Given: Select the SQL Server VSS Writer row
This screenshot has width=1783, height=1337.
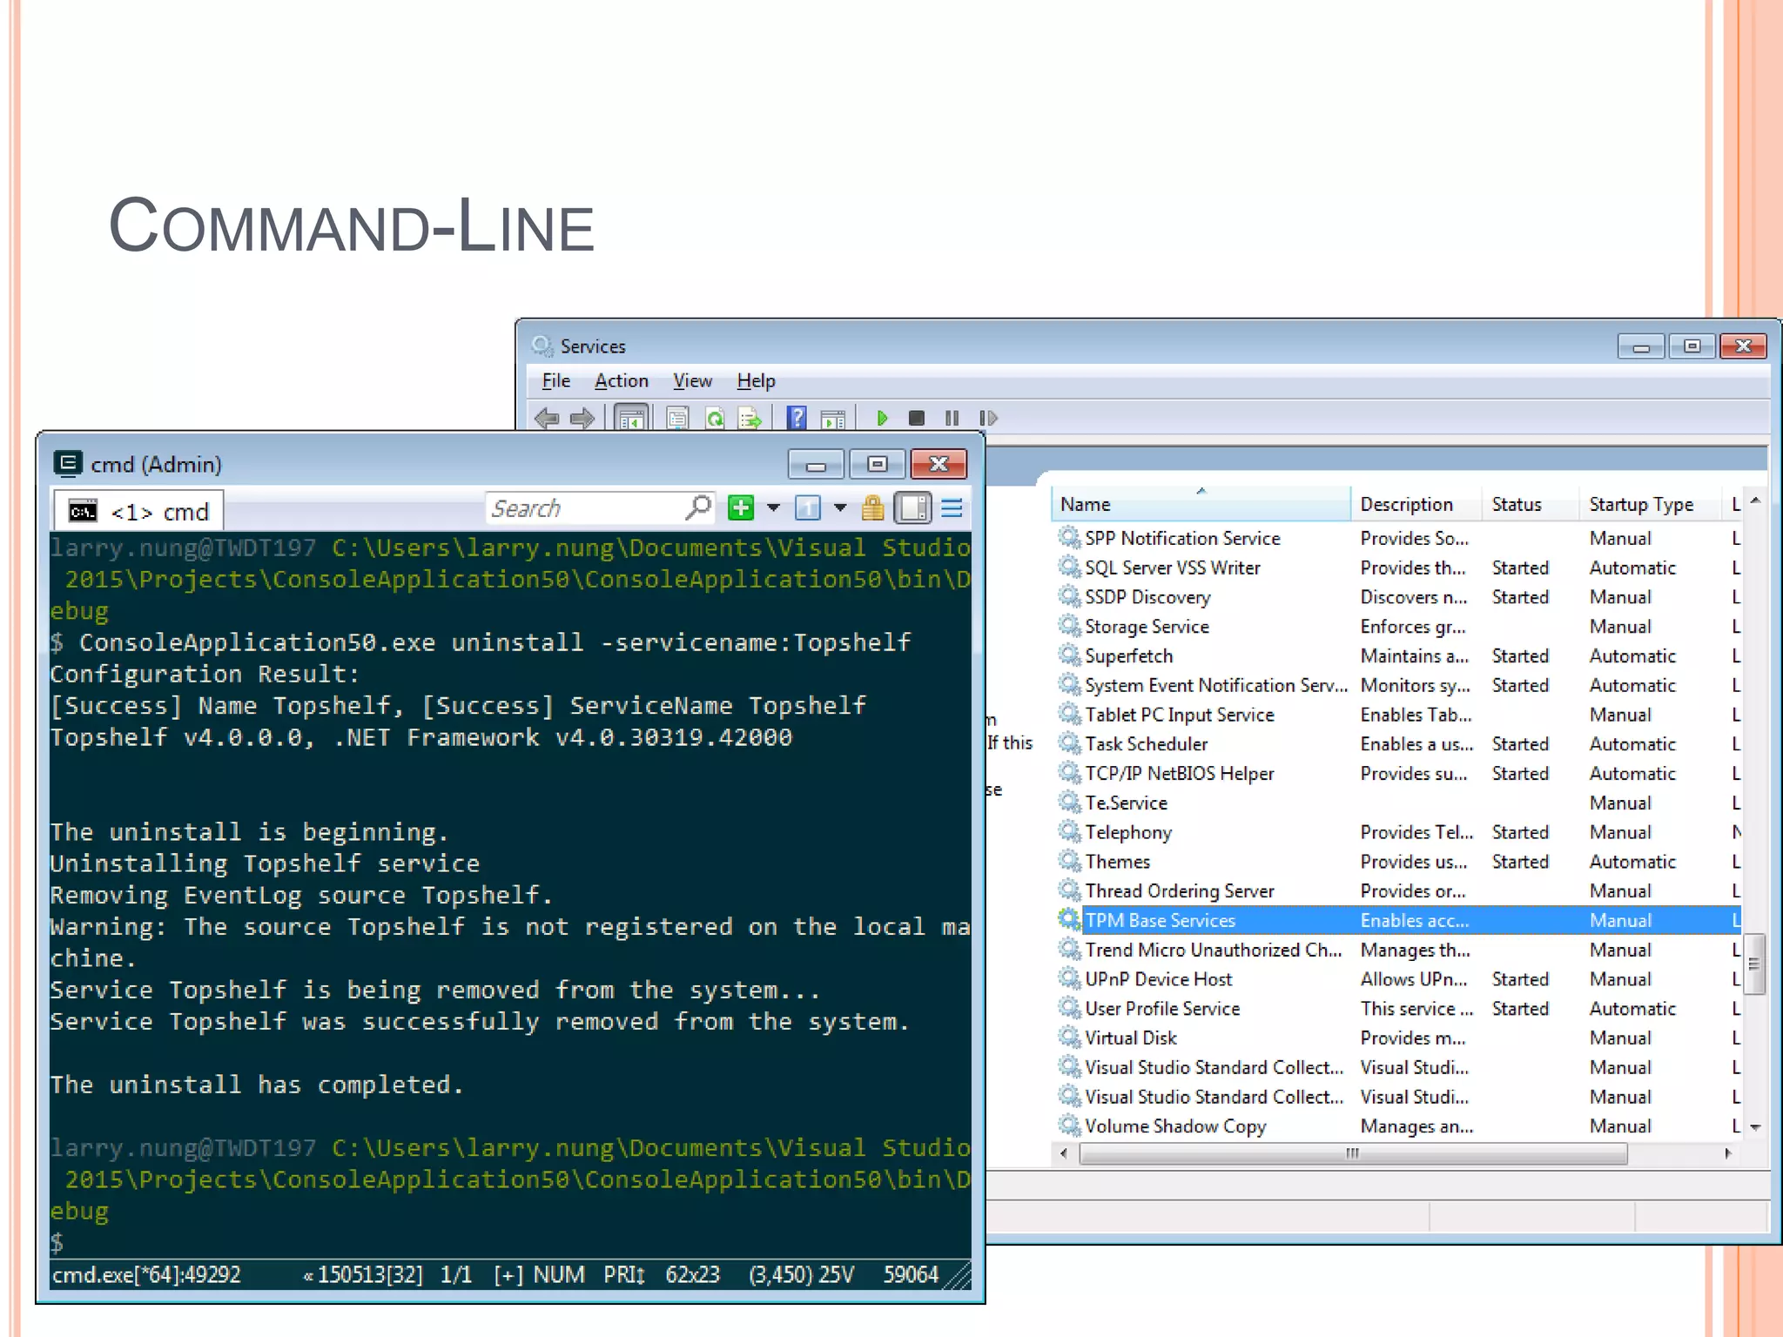Looking at the screenshot, I should [1397, 568].
